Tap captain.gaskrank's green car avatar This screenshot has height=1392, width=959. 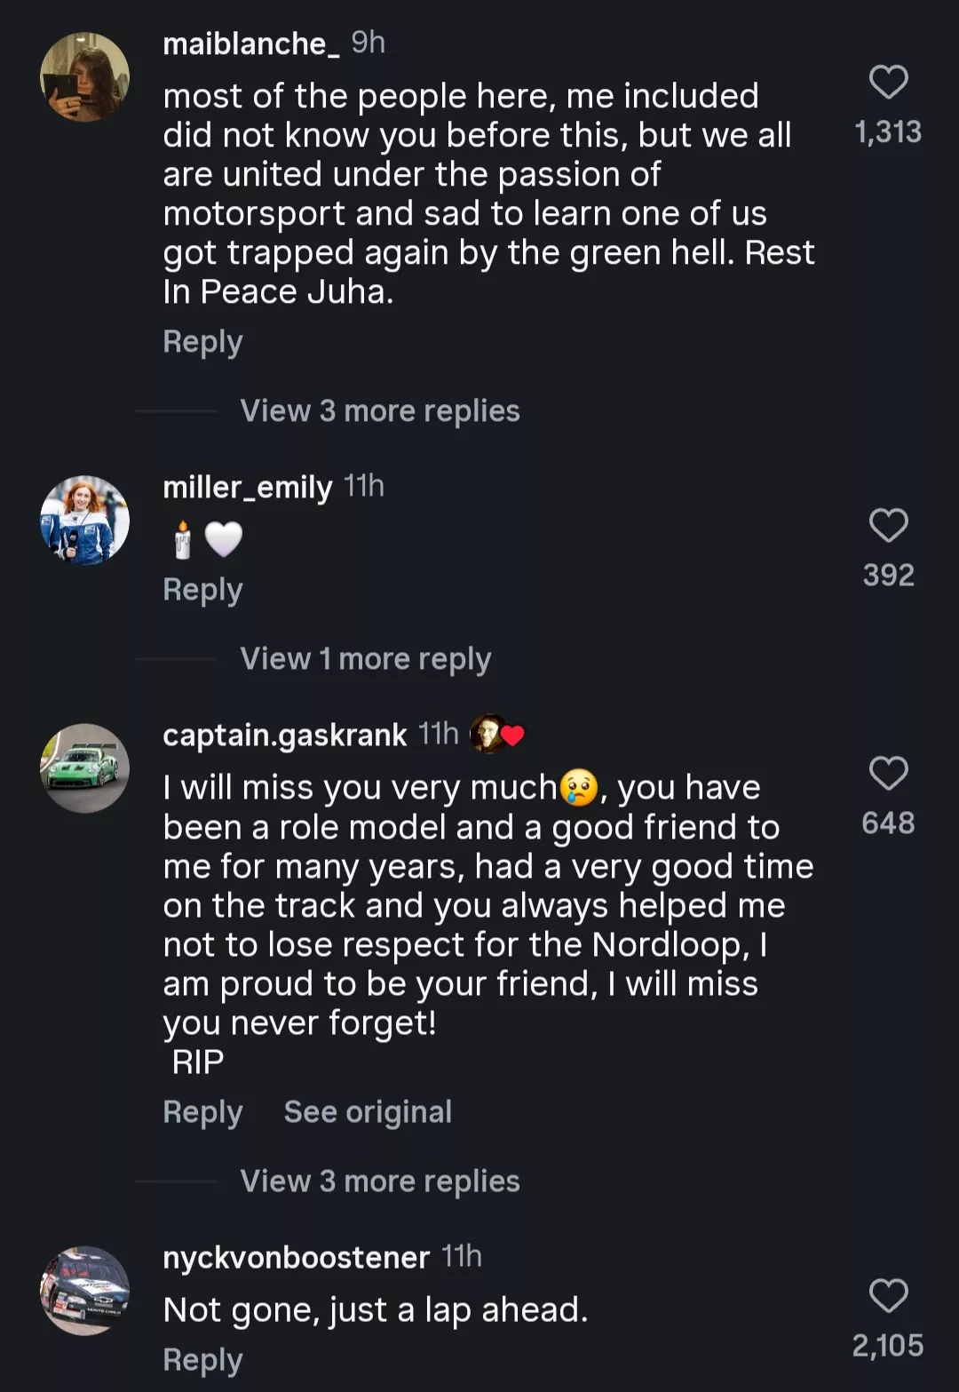84,768
